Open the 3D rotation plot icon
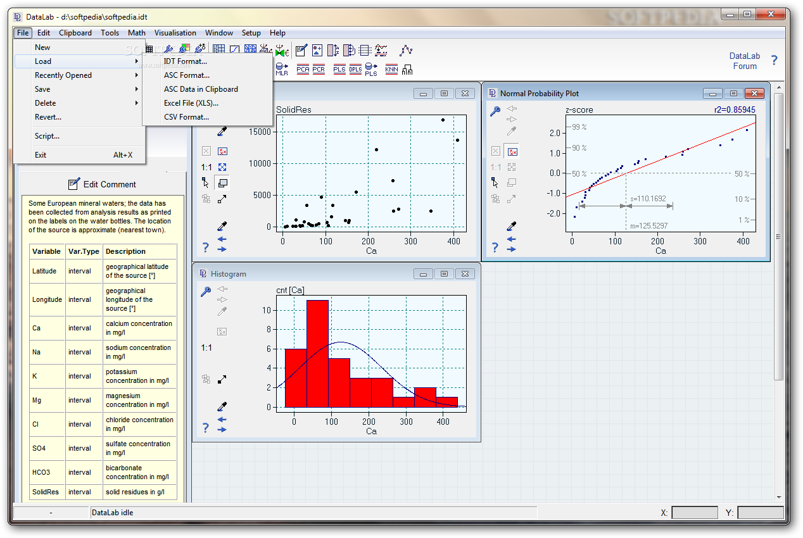The height and width of the screenshot is (538, 803). click(x=265, y=49)
